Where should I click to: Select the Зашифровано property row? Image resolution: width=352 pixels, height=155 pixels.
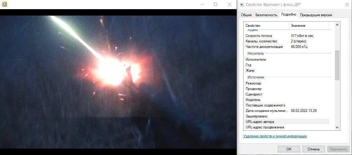pyautogui.click(x=287, y=117)
